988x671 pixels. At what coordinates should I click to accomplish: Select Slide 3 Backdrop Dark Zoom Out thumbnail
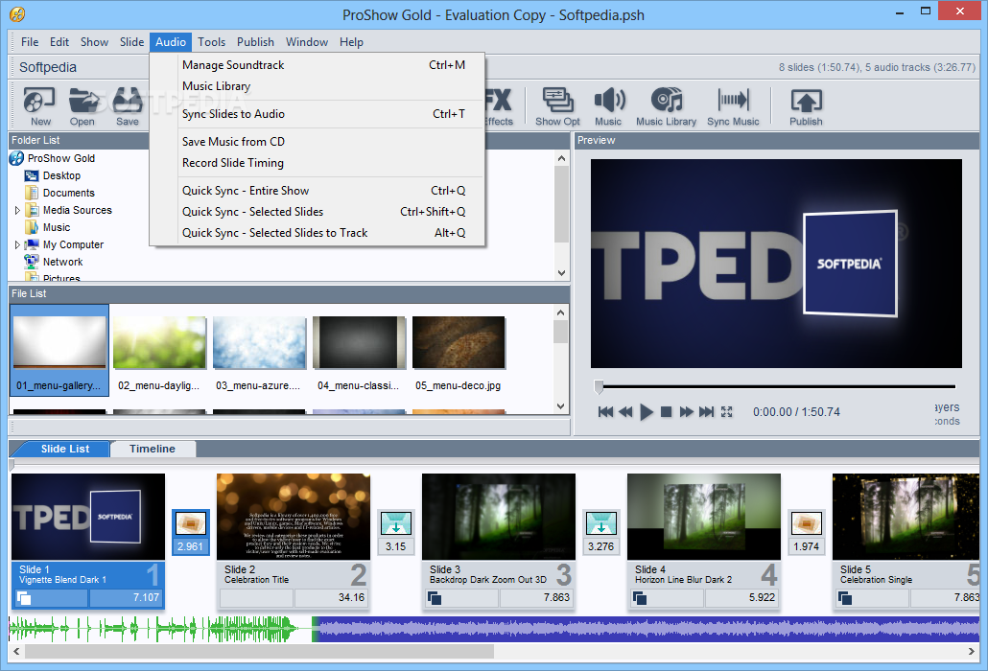[499, 517]
